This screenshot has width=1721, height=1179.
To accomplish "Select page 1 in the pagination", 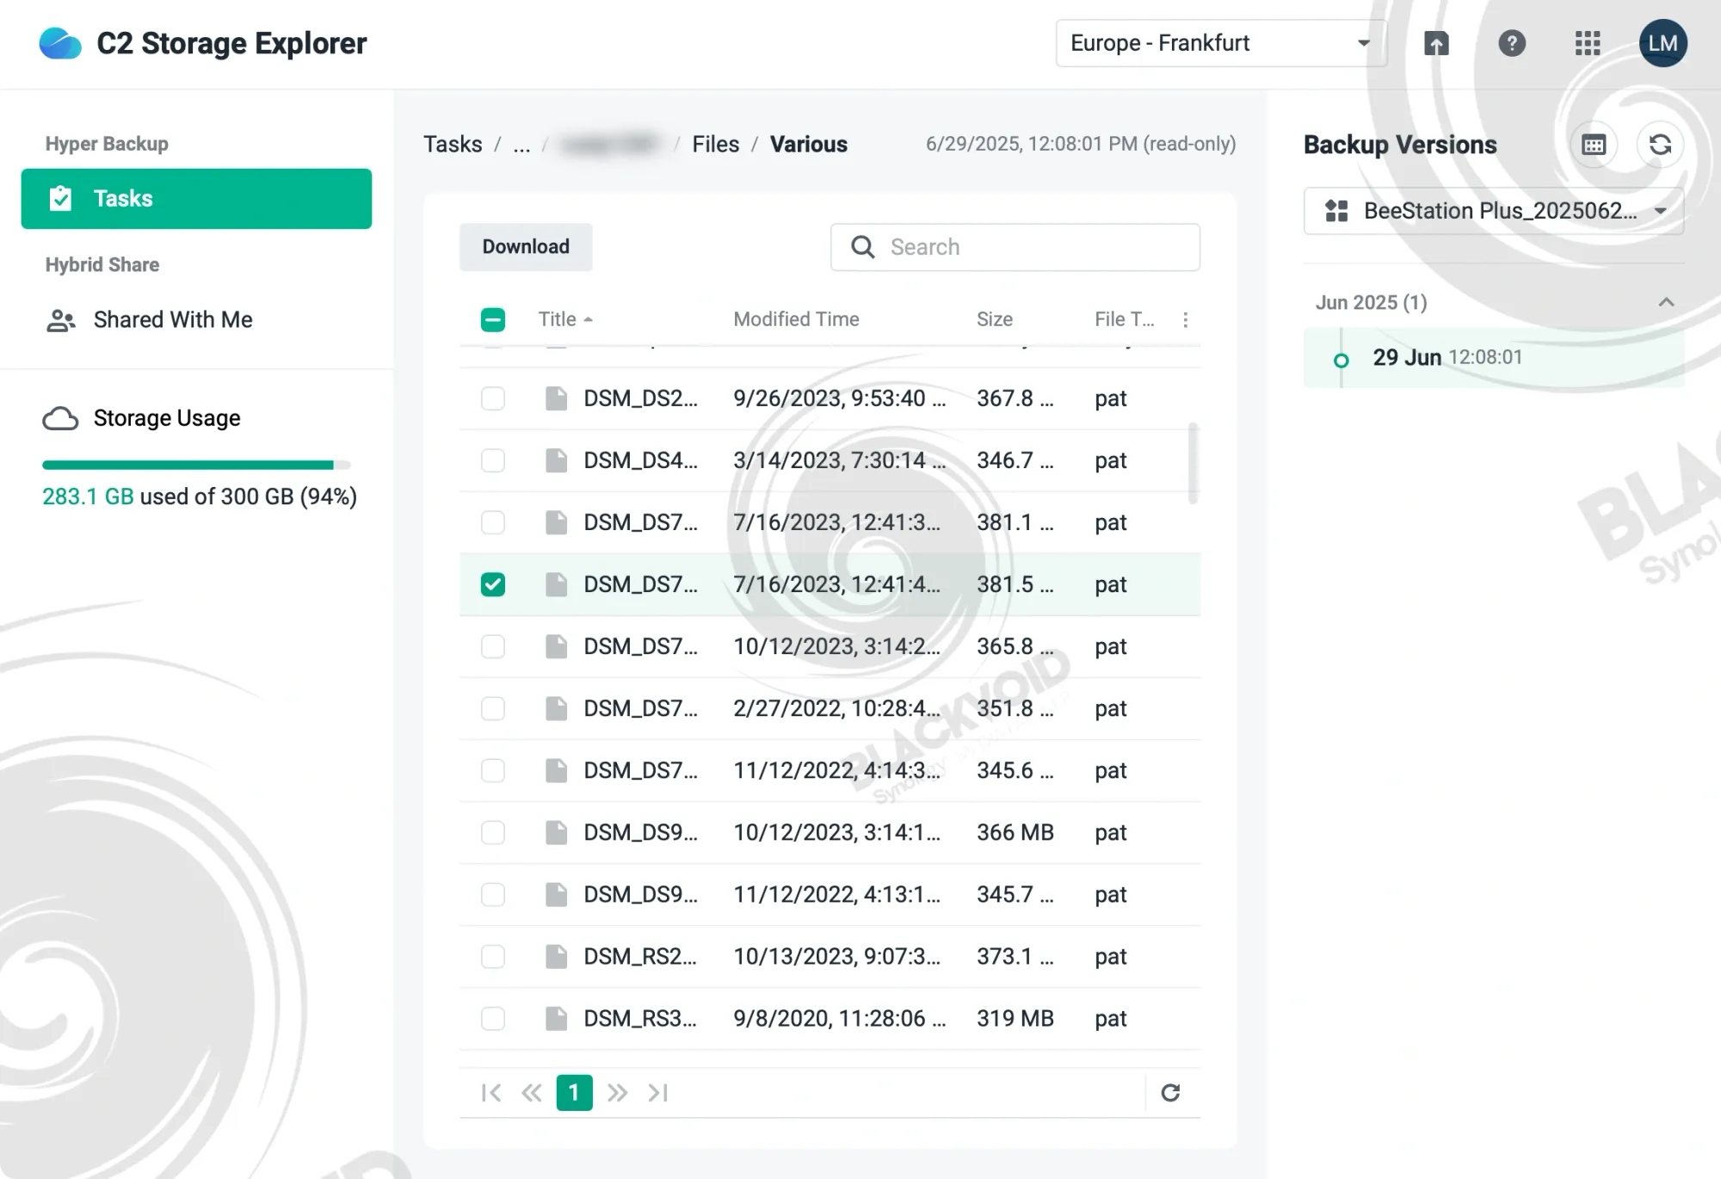I will click(574, 1093).
